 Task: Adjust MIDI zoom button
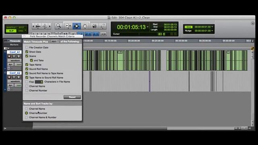pyautogui.click(x=45, y=26)
